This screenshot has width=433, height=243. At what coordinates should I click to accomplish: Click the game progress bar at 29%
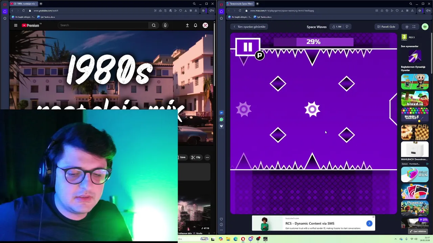point(313,42)
